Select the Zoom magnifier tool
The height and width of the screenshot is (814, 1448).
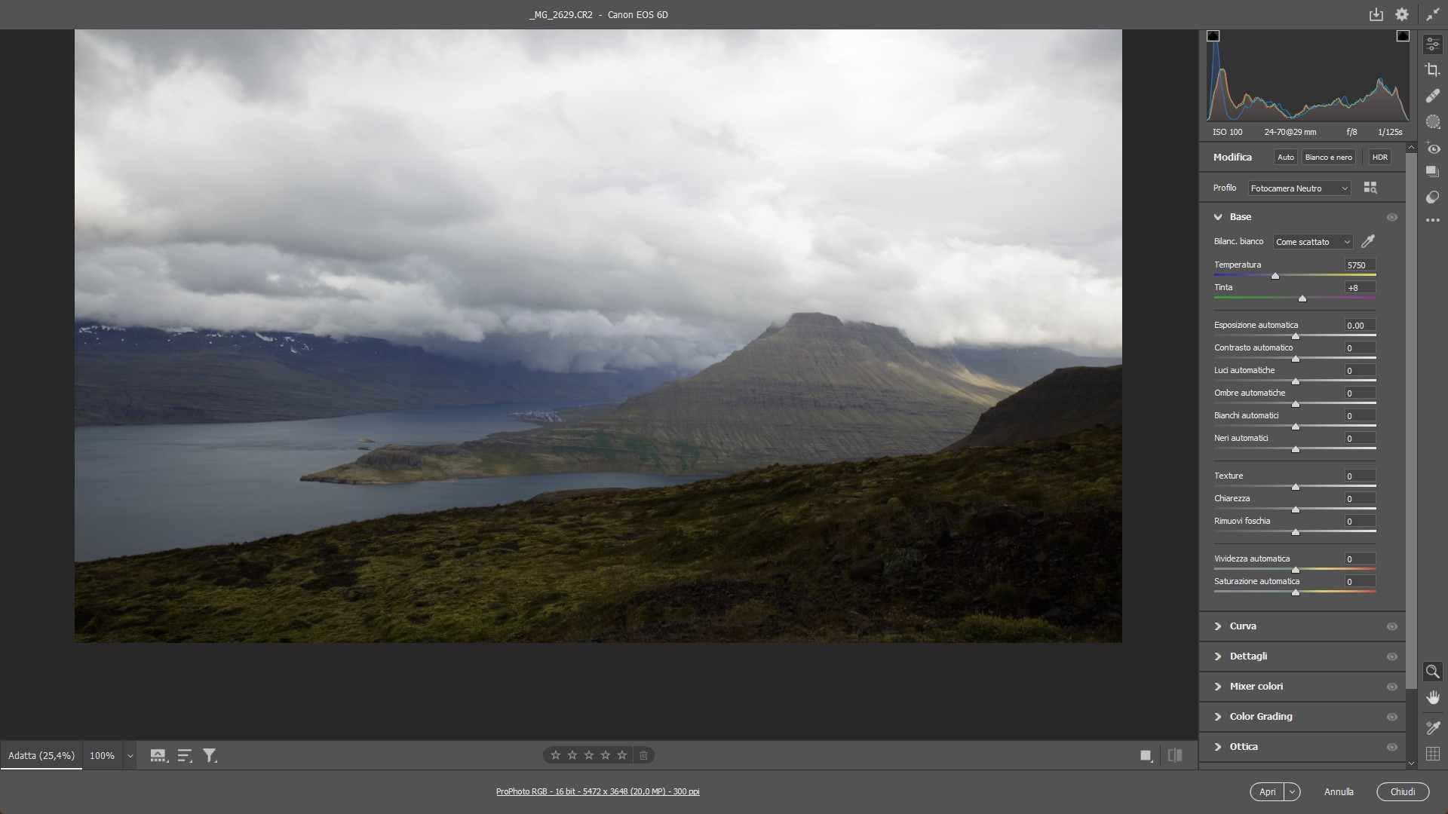click(x=1433, y=672)
